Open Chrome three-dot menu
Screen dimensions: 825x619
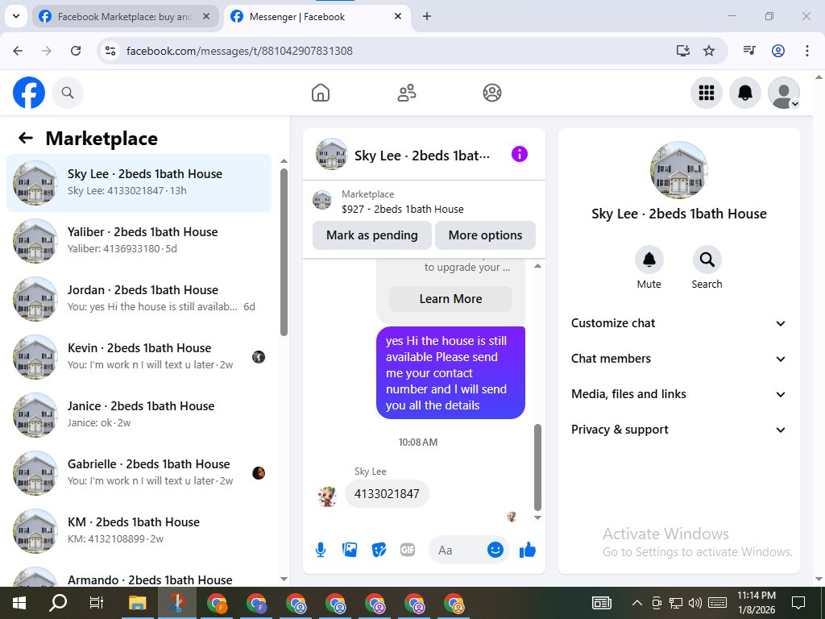[x=807, y=51]
